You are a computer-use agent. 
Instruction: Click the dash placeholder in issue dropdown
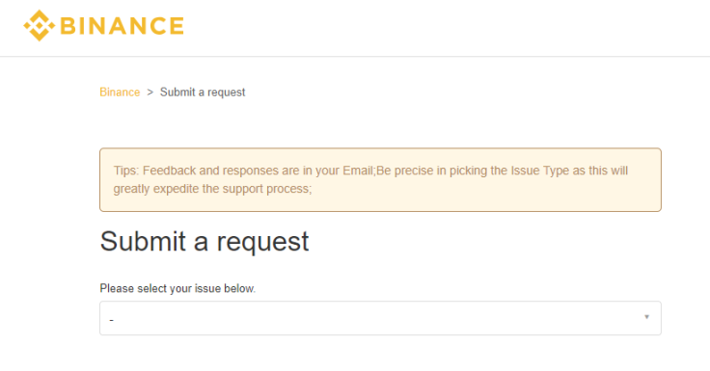[x=111, y=320]
